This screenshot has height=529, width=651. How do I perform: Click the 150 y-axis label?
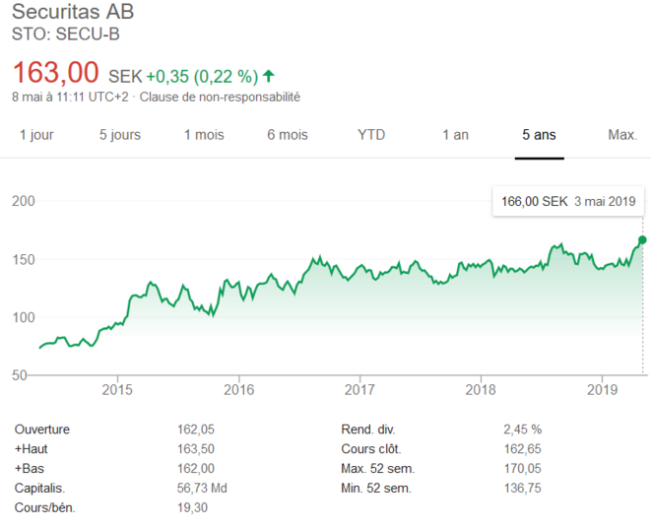pos(24,260)
